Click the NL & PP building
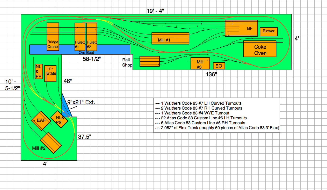Screen dimensions: 327x190 click(x=39, y=71)
